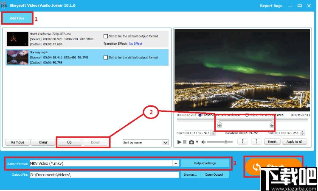The height and width of the screenshot is (191, 318).
Task: Move the selected file Up
Action: click(69, 142)
